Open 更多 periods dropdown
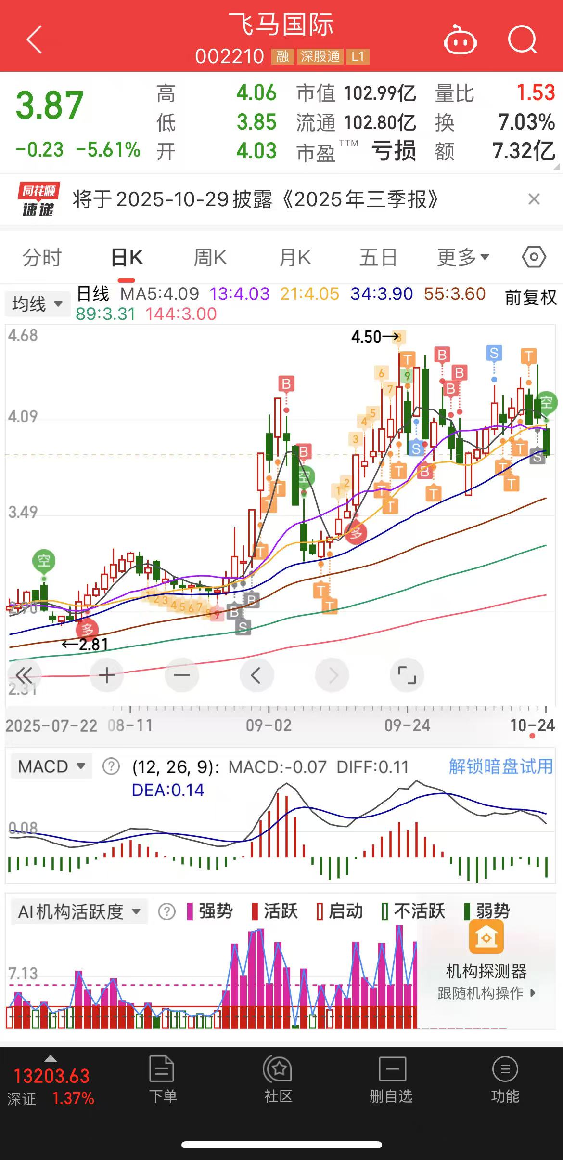Image resolution: width=563 pixels, height=1160 pixels. (463, 258)
